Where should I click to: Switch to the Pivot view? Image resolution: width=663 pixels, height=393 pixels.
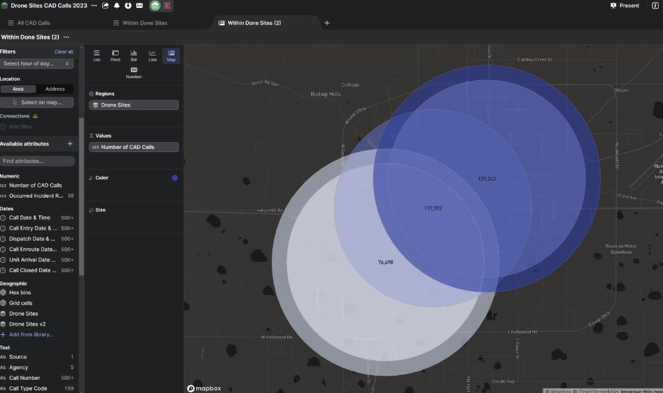click(x=116, y=55)
